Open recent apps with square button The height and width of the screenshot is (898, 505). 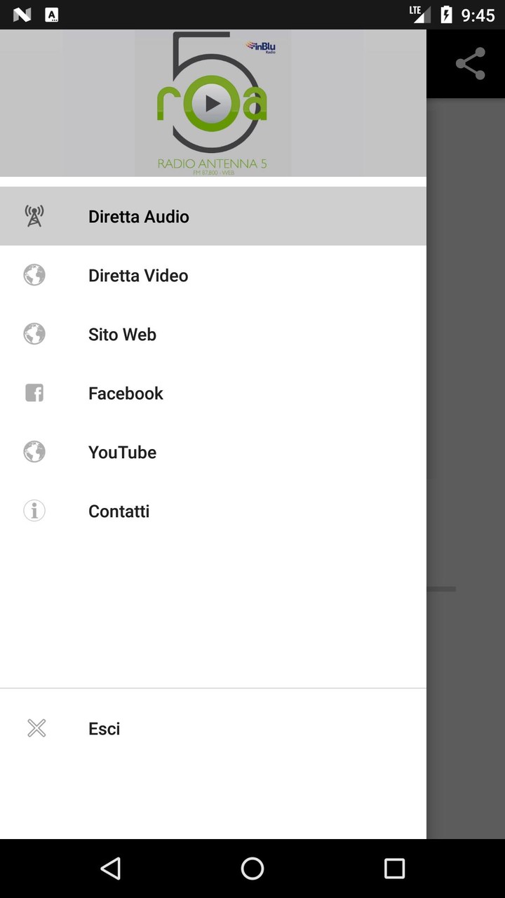[394, 869]
